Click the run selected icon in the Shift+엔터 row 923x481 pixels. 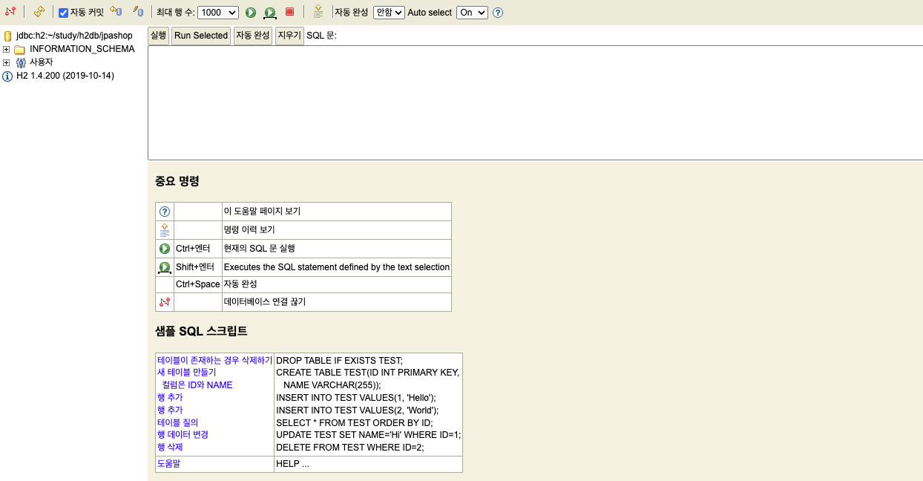tap(165, 267)
